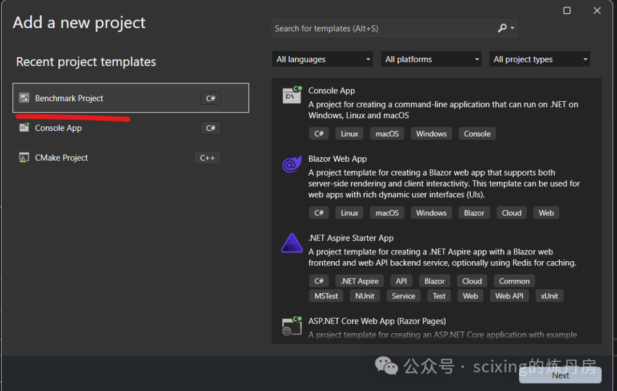
Task: Click the Blazor tag under Blazor Web App
Action: click(474, 213)
